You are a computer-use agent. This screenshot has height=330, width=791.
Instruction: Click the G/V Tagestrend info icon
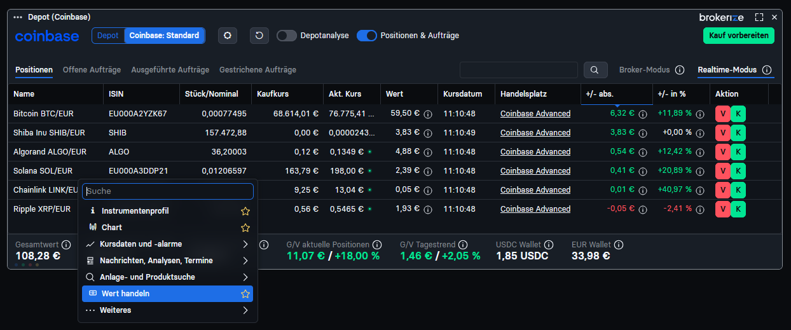click(x=463, y=245)
